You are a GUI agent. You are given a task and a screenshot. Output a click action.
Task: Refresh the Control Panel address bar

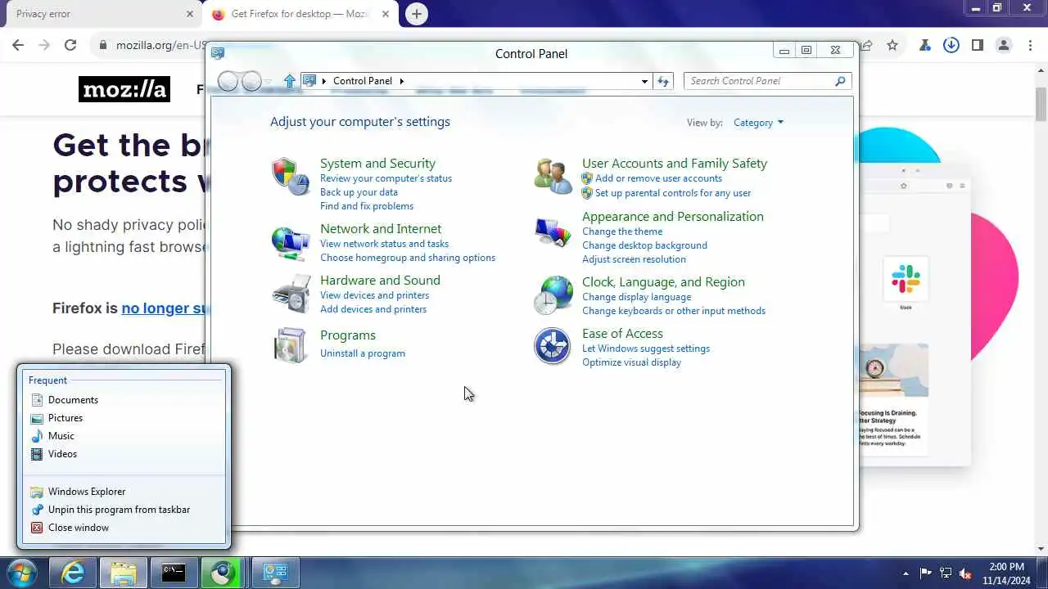663,81
